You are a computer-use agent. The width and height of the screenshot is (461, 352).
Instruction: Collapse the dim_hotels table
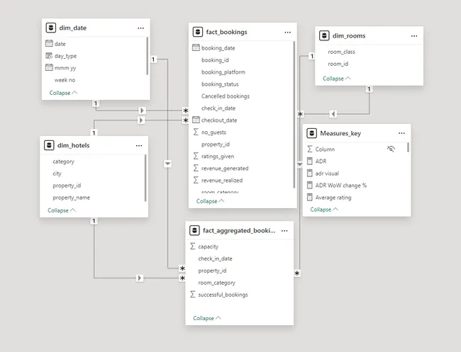point(62,210)
